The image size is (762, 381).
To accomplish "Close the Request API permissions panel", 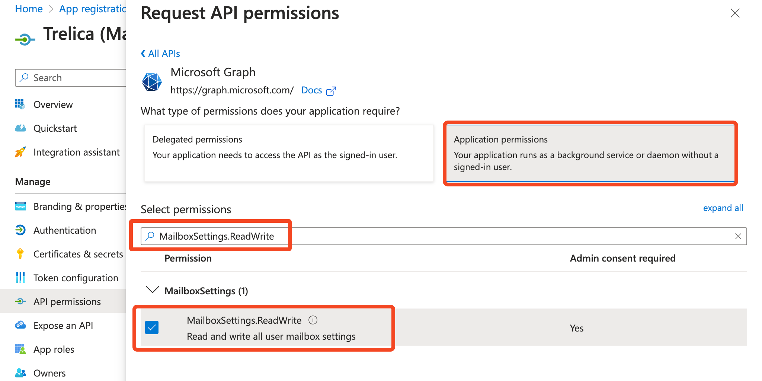I will coord(735,13).
